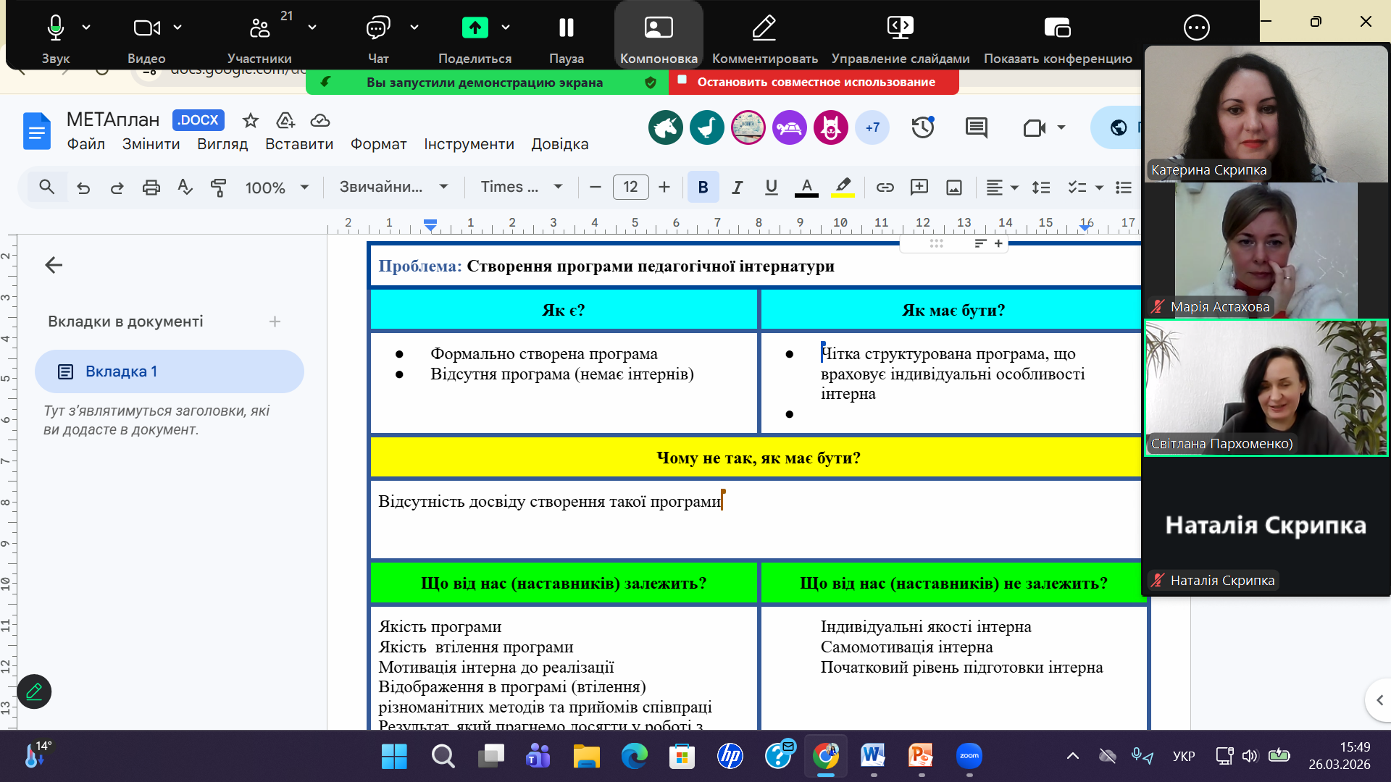
Task: Toggle italic formatting button
Action: pyautogui.click(x=737, y=188)
